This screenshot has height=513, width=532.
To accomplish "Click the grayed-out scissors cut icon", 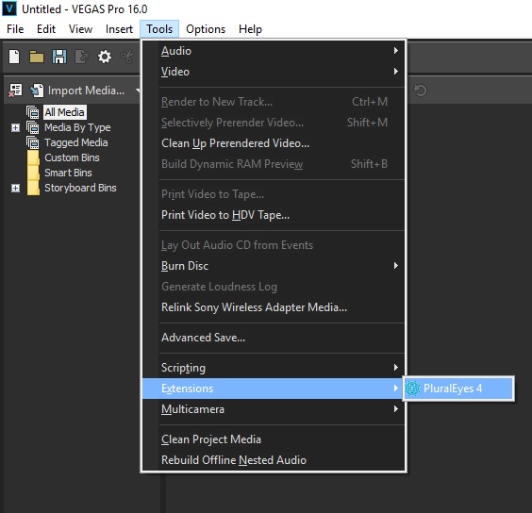I will click(x=127, y=57).
